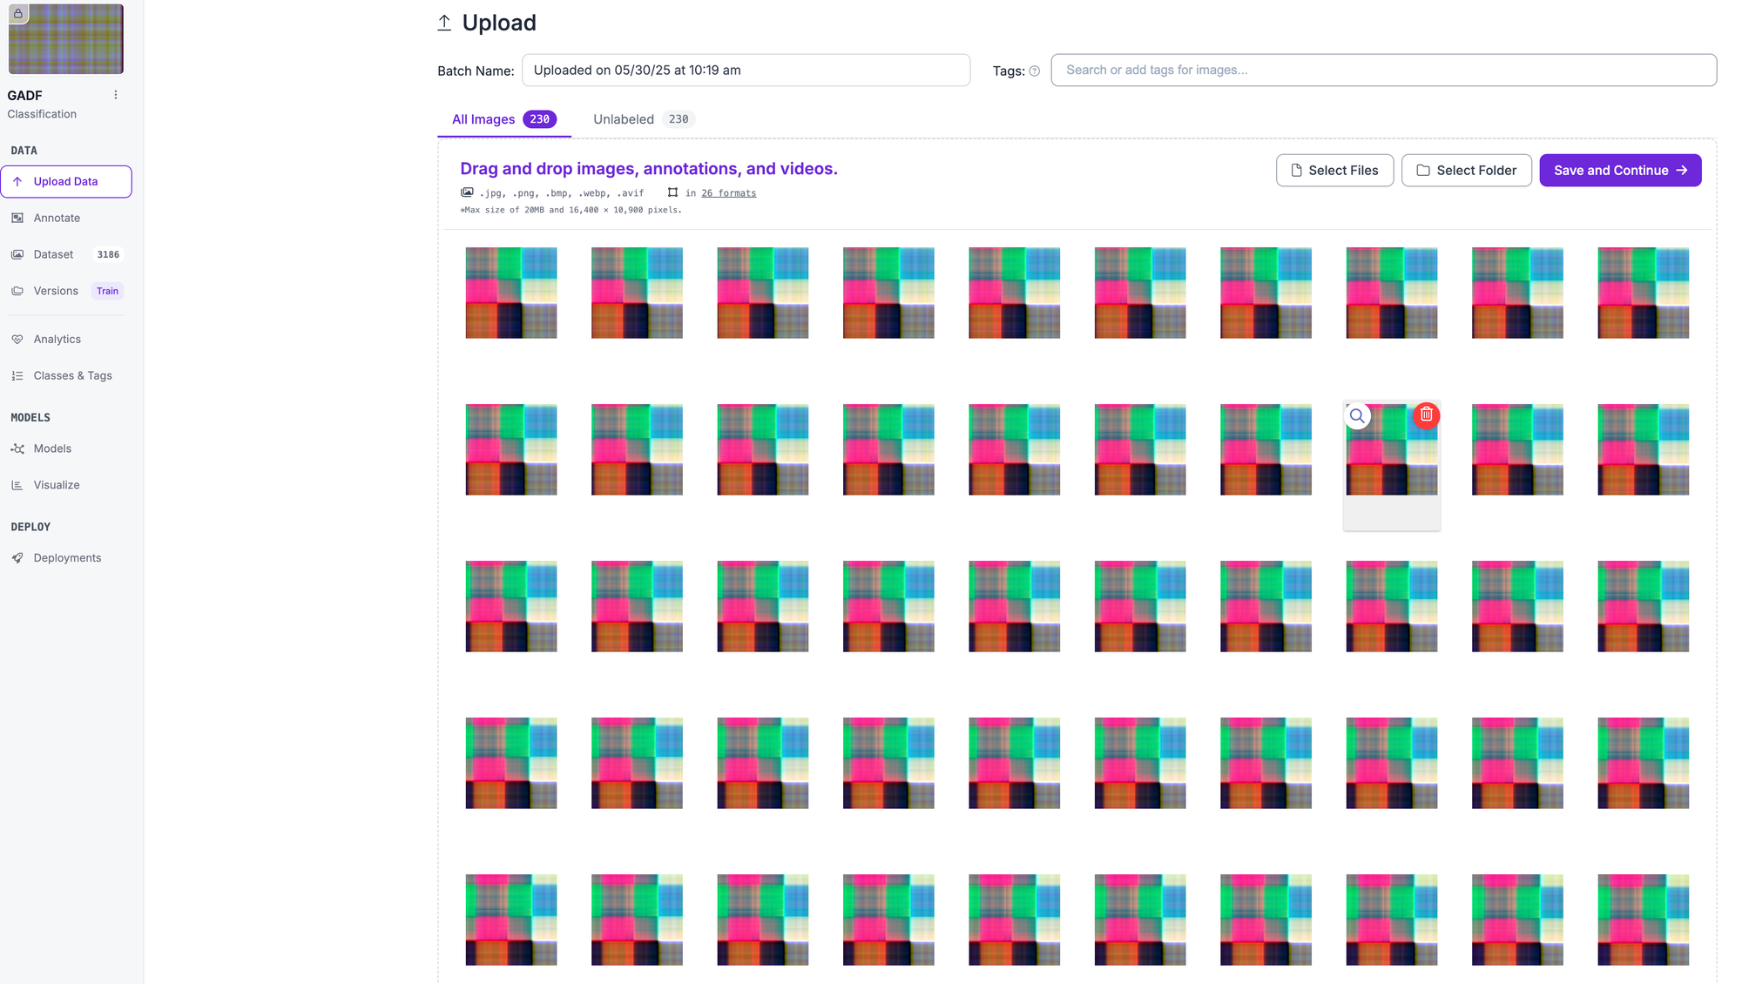Open the 26 formats link
This screenshot has height=984, width=1742.
point(728,193)
